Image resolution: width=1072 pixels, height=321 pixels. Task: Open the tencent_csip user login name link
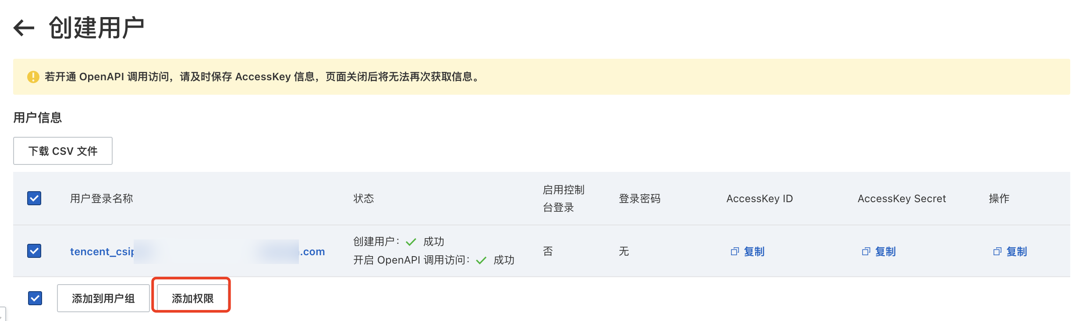click(x=197, y=251)
